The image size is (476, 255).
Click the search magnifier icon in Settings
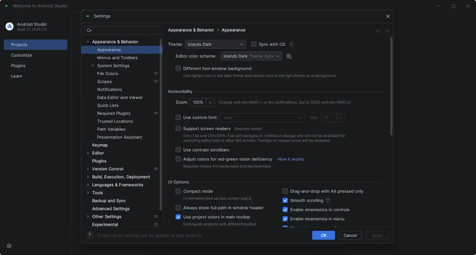[89, 31]
